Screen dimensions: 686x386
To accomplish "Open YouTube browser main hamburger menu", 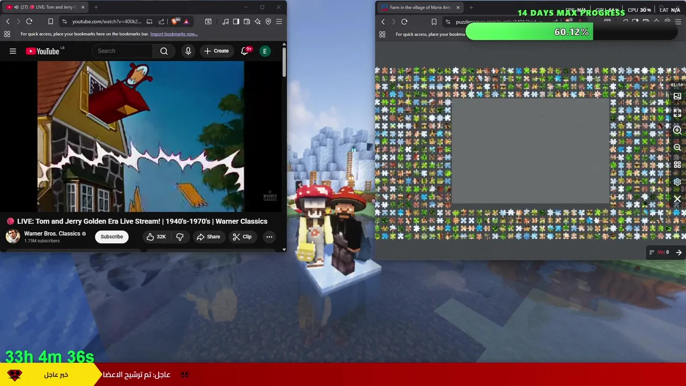I will (279, 21).
